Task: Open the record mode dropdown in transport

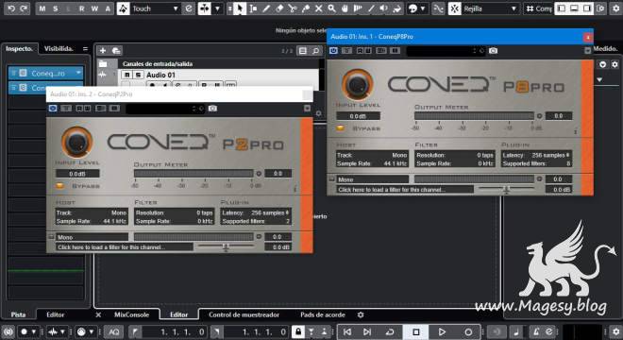Action: [33, 331]
